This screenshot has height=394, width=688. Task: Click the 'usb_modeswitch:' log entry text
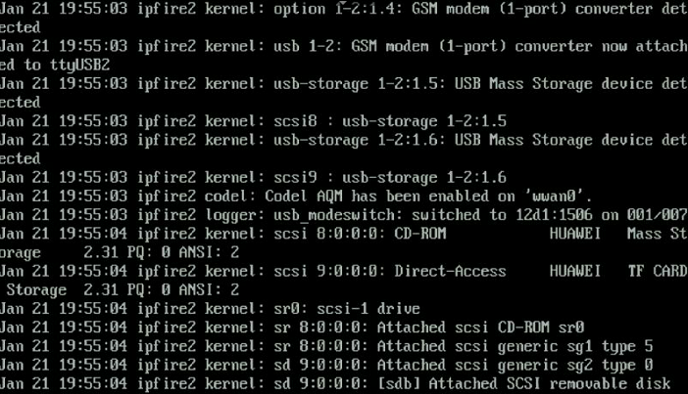(334, 215)
